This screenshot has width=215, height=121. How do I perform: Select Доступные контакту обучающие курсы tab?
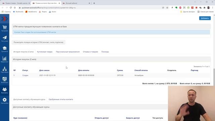(29, 99)
